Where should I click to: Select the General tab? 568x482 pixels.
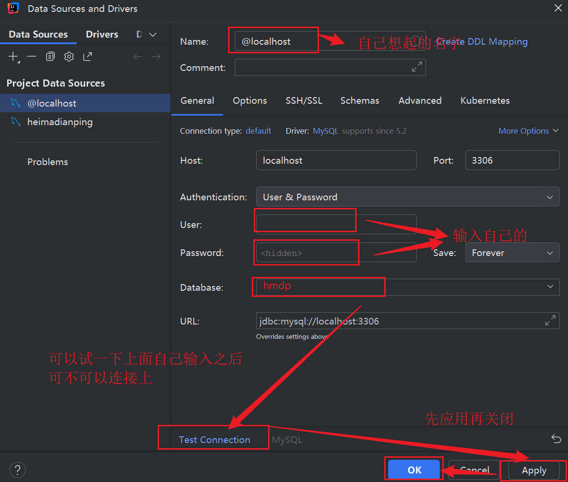tap(197, 100)
